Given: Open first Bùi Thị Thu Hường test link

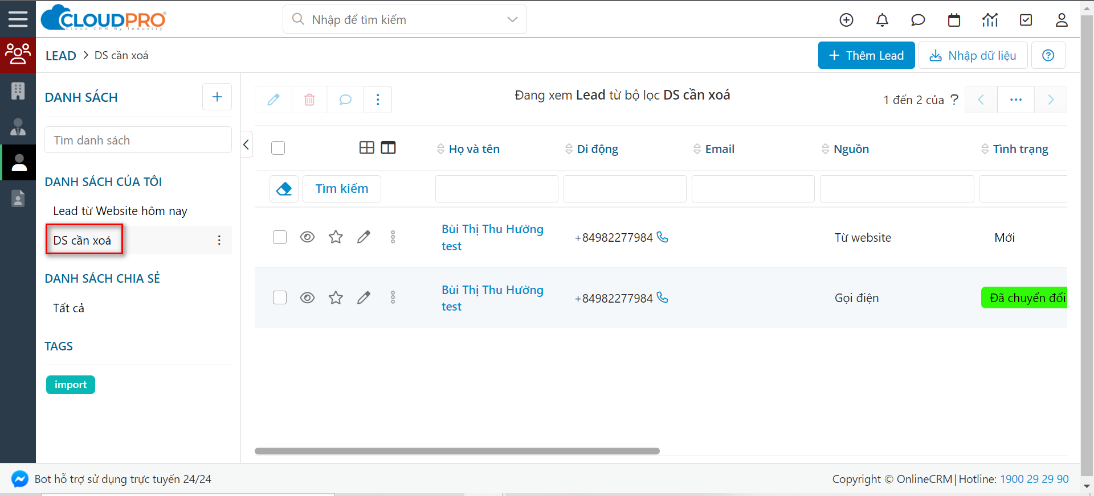Looking at the screenshot, I should click(492, 237).
